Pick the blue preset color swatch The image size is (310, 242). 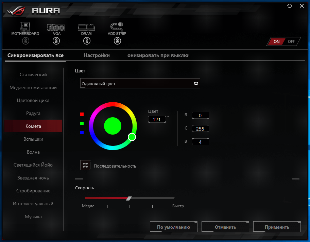tap(82, 133)
